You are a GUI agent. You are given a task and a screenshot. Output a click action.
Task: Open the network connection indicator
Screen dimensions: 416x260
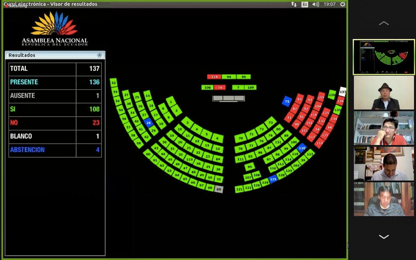tap(294, 4)
